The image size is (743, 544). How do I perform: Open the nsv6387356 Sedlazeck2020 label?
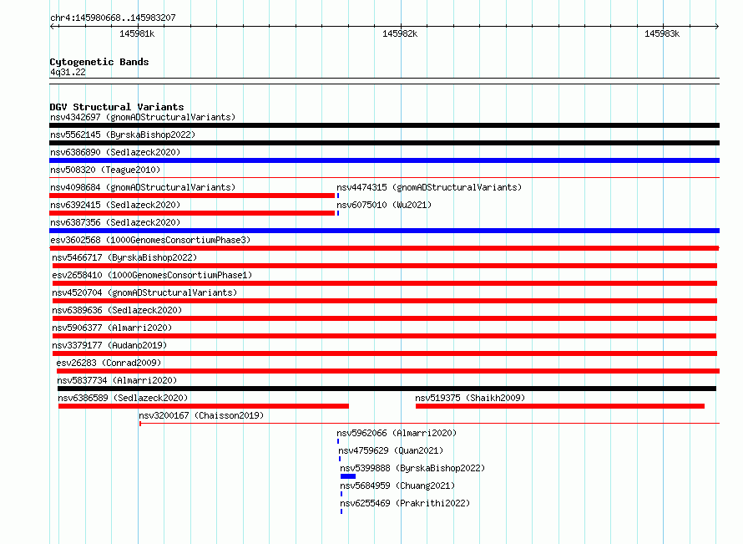coord(115,222)
